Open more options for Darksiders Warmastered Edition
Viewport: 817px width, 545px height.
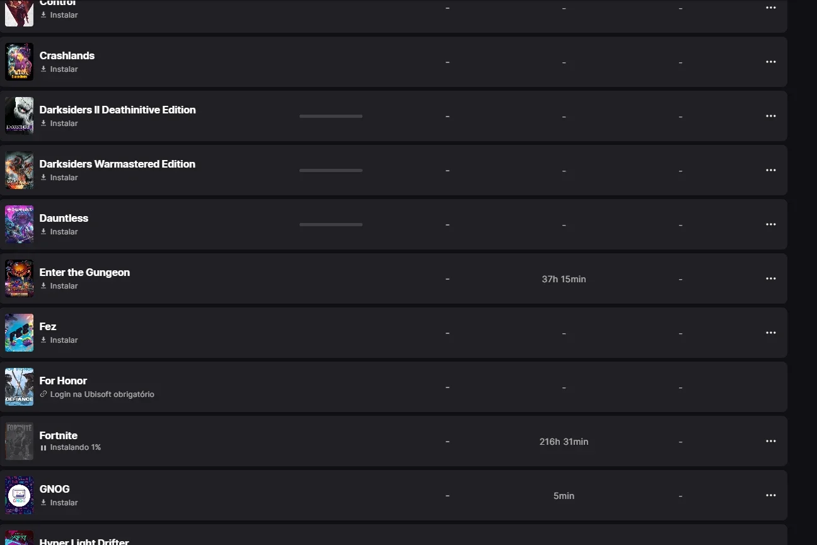[x=770, y=170]
